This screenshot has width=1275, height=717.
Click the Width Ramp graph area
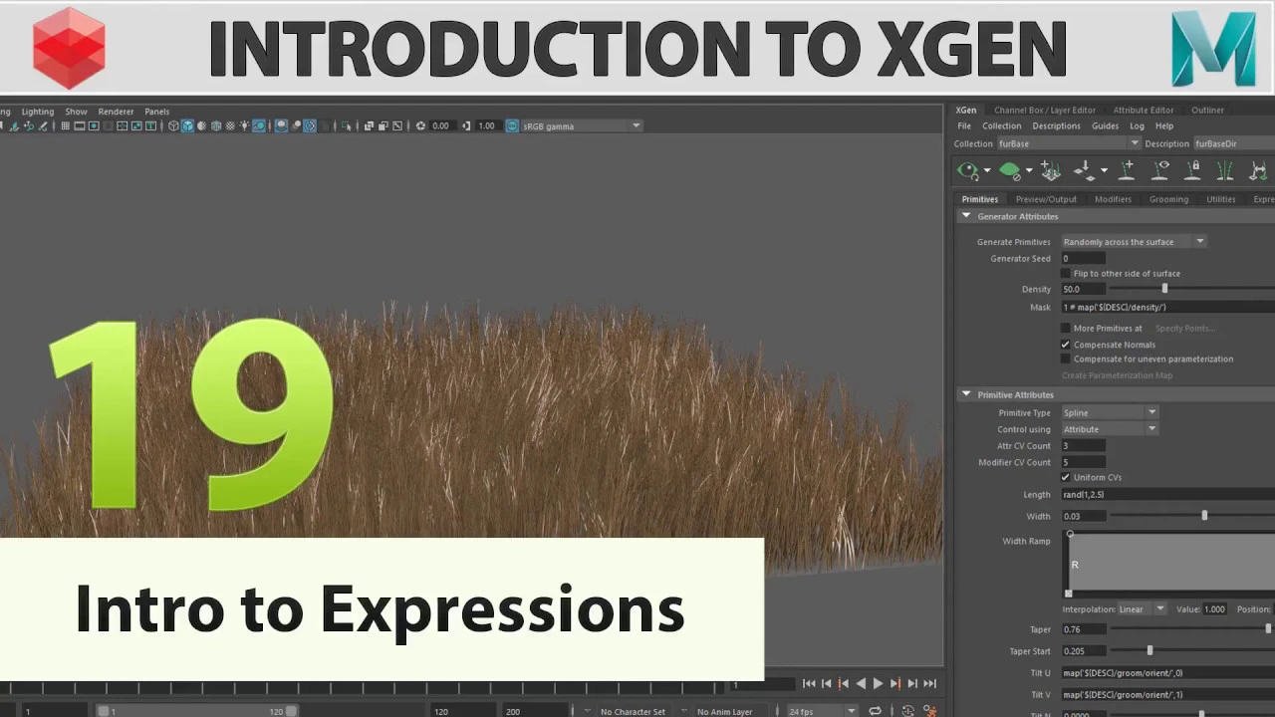pyautogui.click(x=1171, y=564)
